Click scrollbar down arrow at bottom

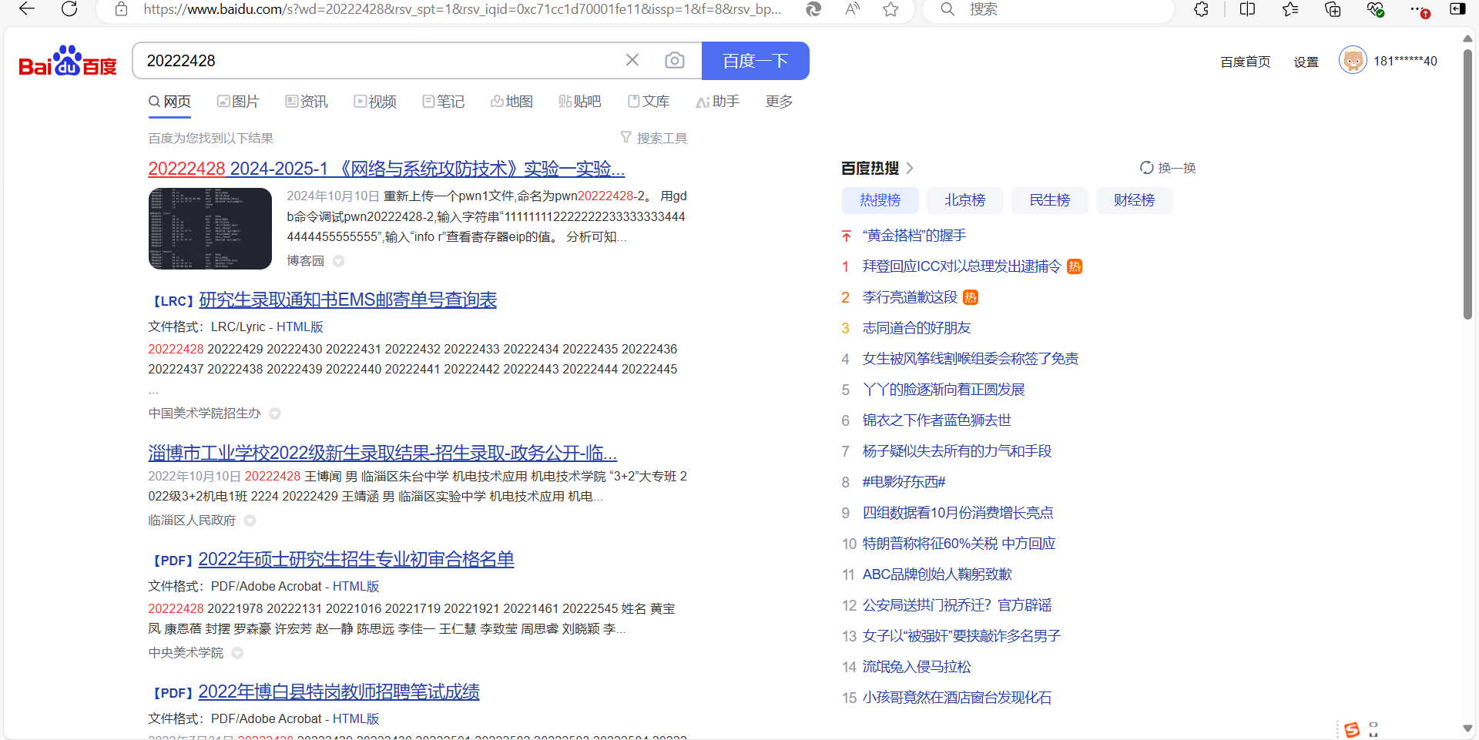tap(1467, 728)
